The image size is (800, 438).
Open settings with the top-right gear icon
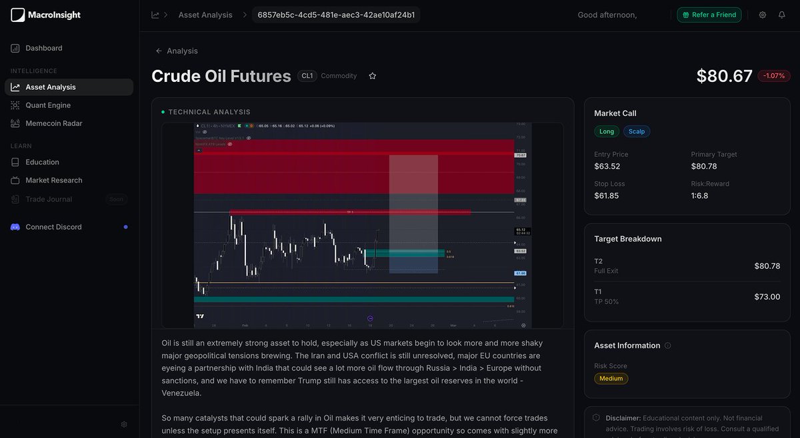click(762, 14)
